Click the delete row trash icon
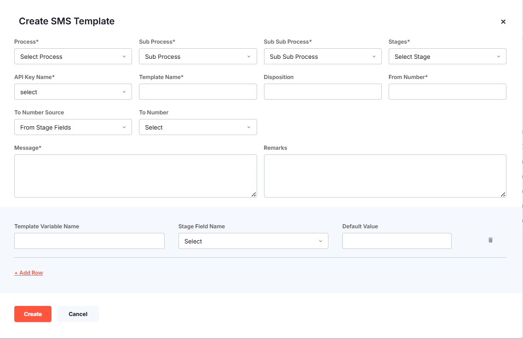Image resolution: width=523 pixels, height=339 pixels. 490,240
